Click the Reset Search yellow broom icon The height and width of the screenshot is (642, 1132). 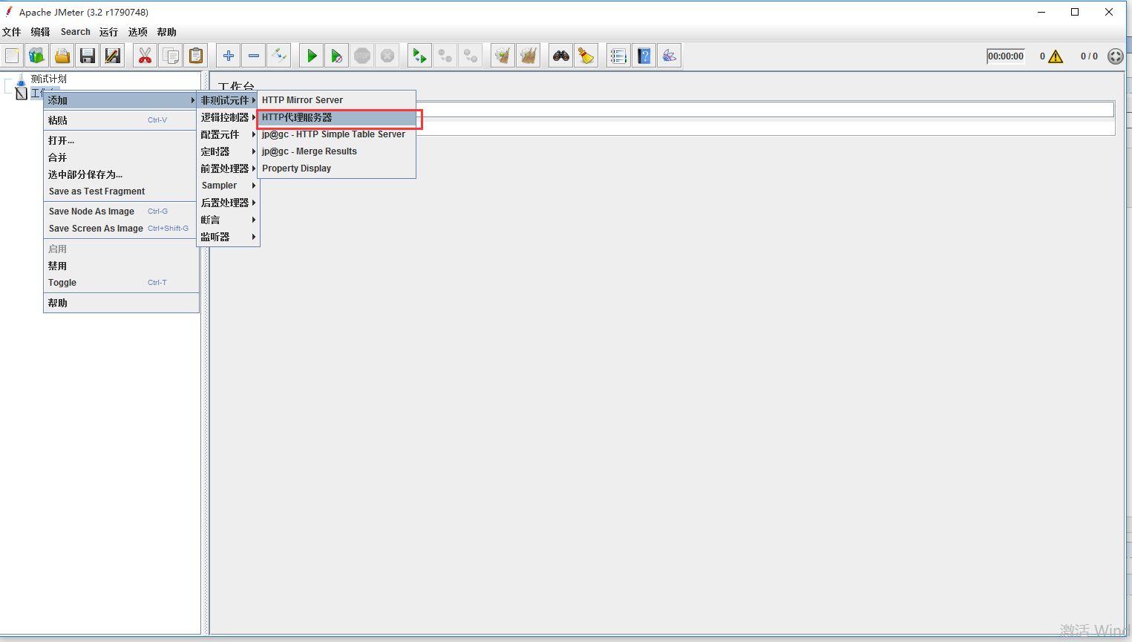click(x=586, y=56)
